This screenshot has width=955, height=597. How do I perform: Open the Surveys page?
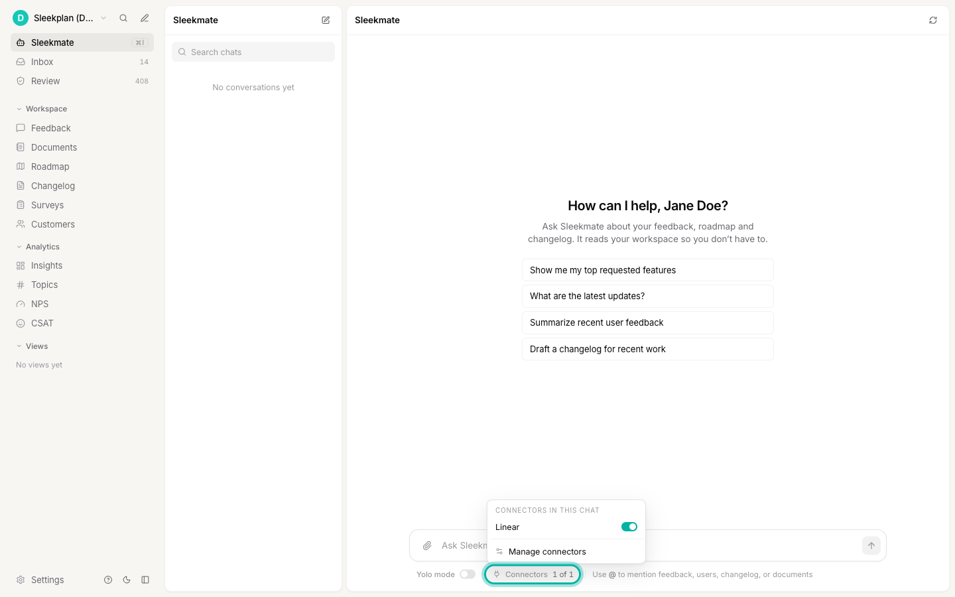click(82, 205)
